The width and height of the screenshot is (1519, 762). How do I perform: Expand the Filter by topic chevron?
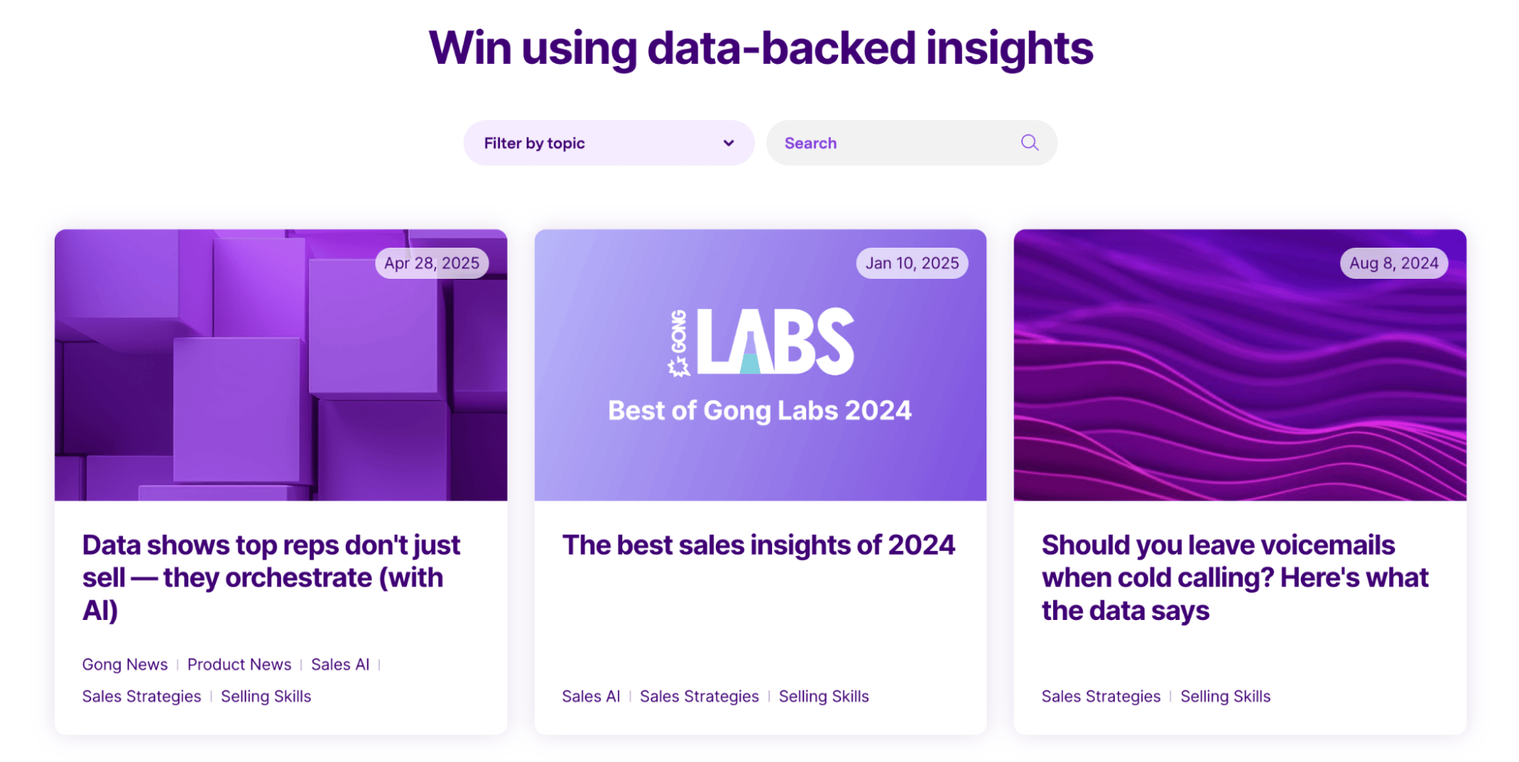728,143
